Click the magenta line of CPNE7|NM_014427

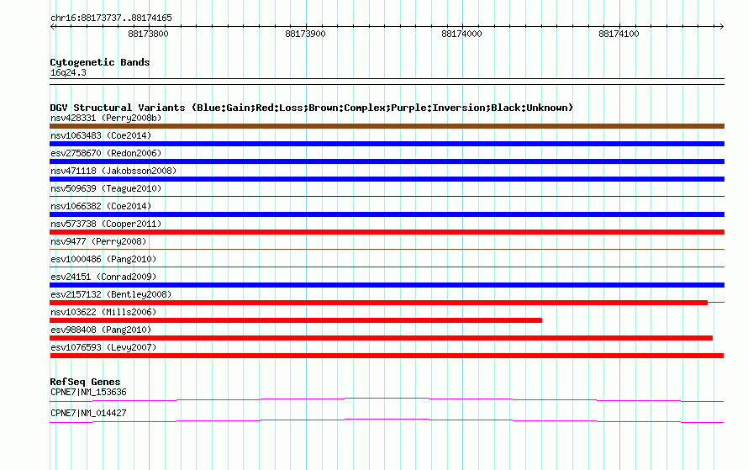(x=387, y=421)
